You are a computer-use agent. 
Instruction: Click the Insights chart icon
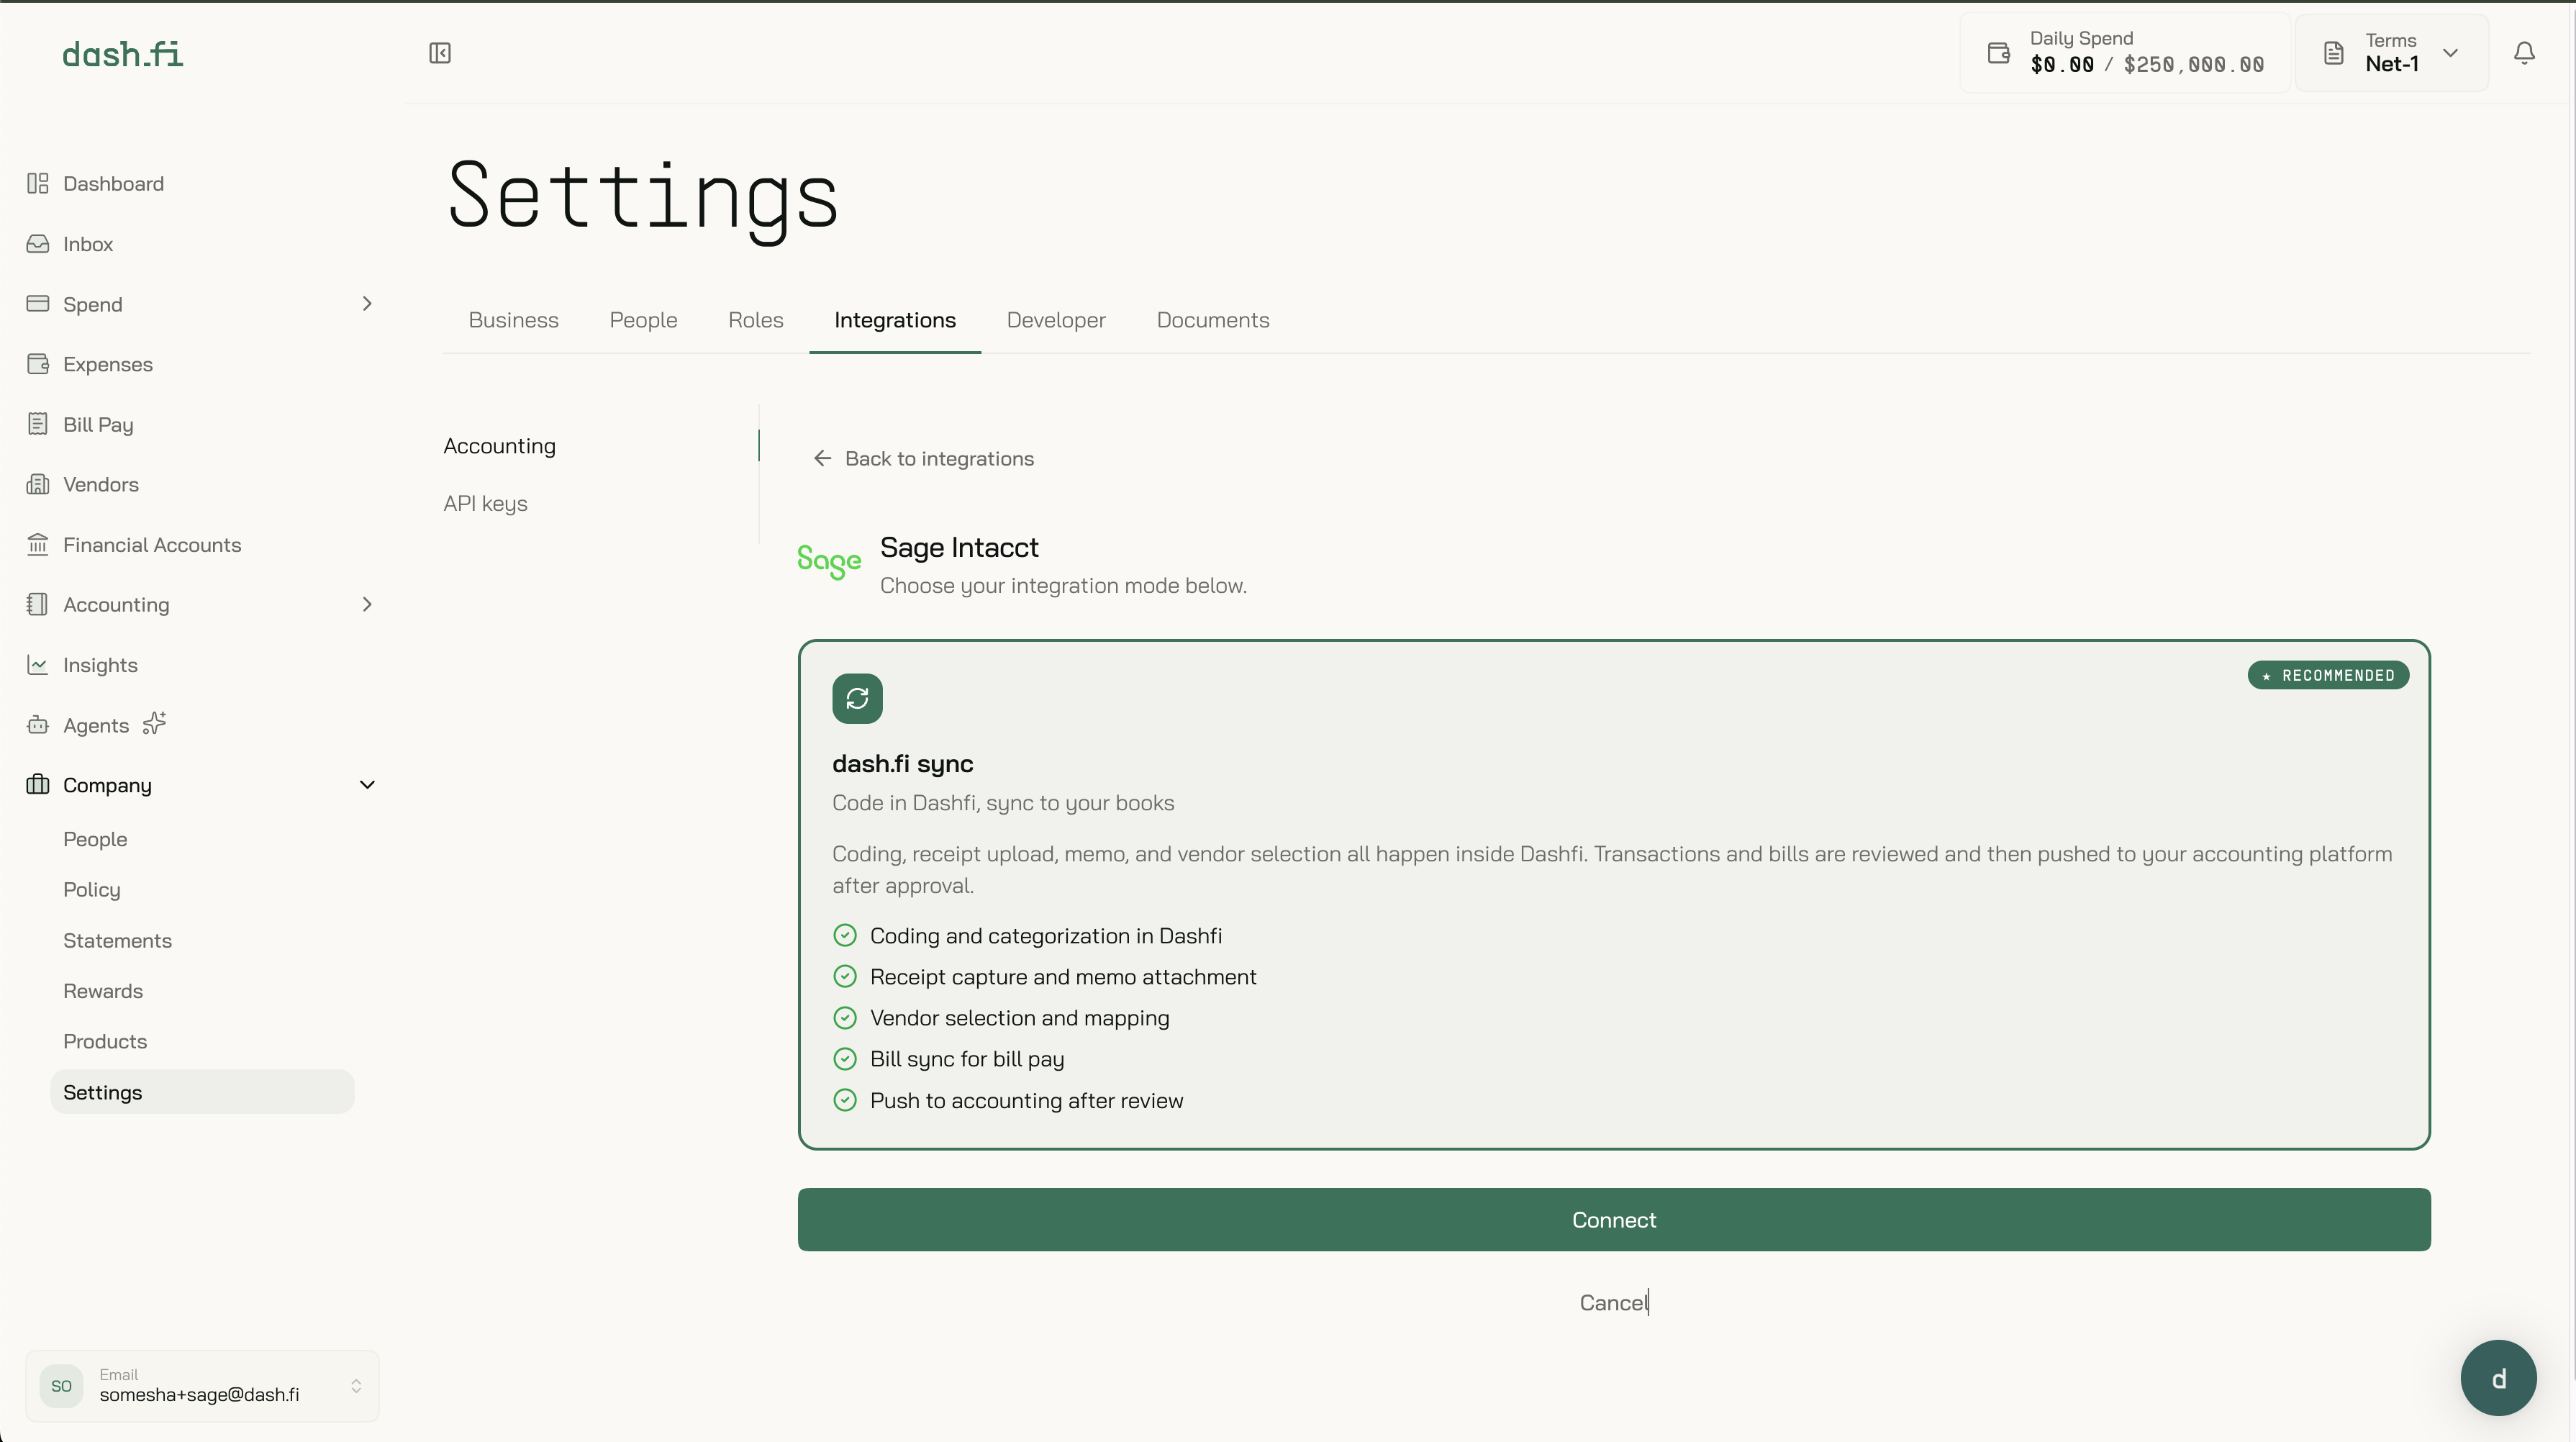point(38,665)
